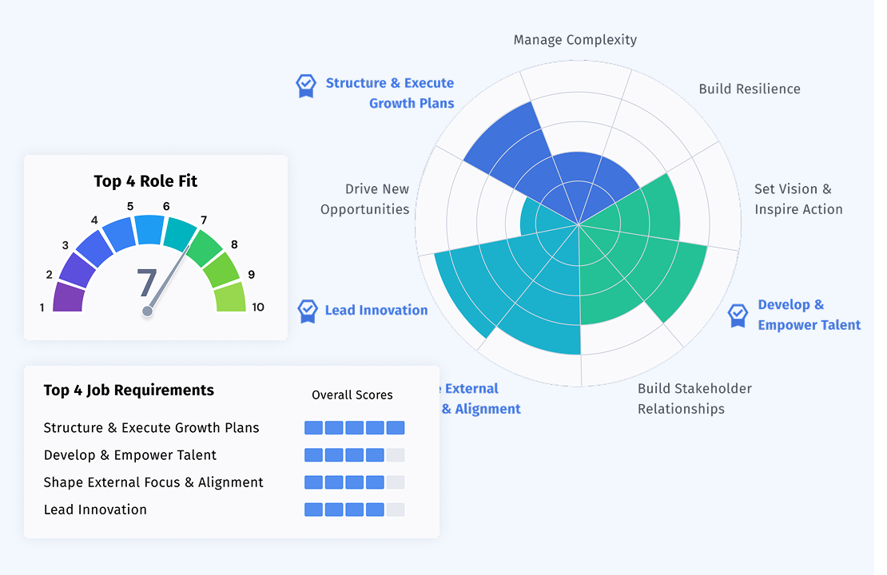The width and height of the screenshot is (887, 575).
Task: Click the purple gauge segment labeled 1
Action: pos(68,297)
